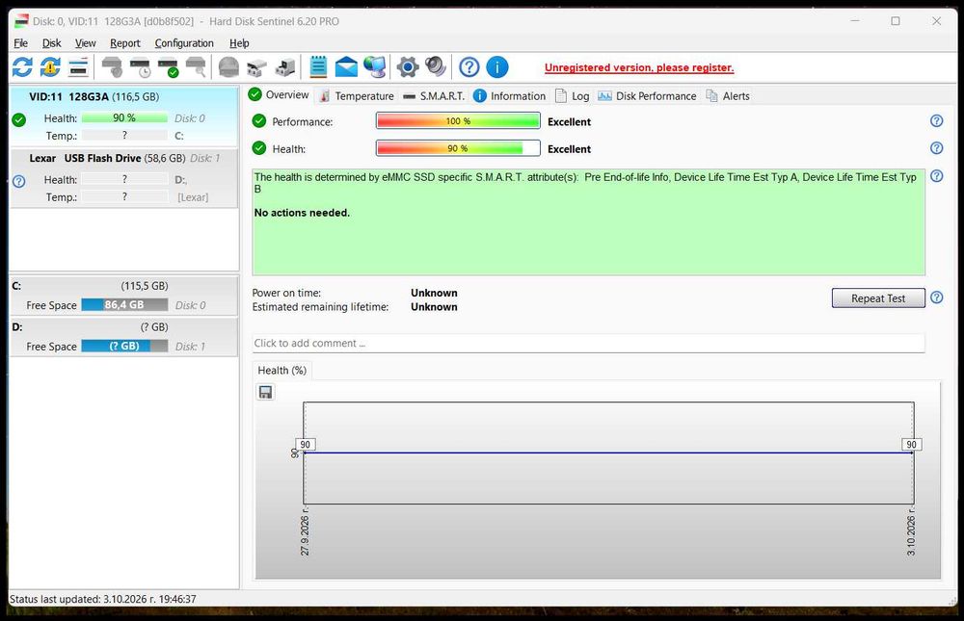This screenshot has height=621, width=964.
Task: Click the D: free space (? GB) bar
Action: (124, 346)
